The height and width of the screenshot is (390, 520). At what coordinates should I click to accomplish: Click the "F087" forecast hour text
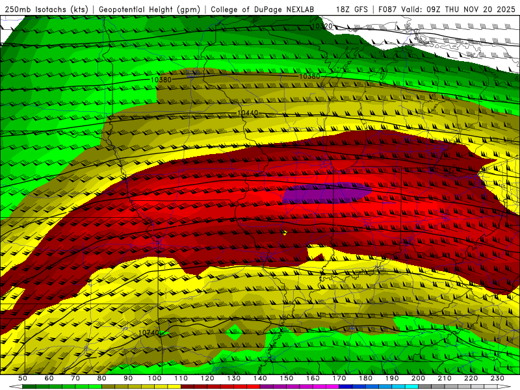click(387, 10)
